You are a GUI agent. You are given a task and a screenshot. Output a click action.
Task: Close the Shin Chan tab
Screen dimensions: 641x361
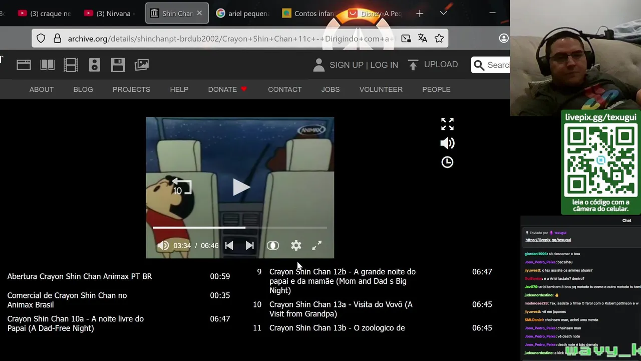[x=199, y=14]
